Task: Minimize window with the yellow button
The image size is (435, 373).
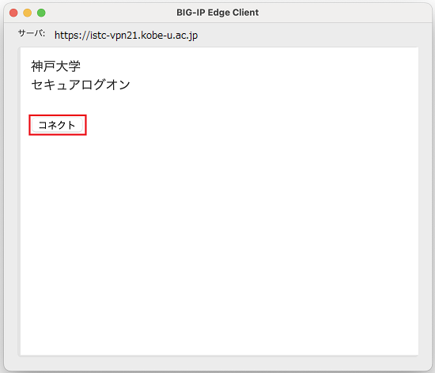Action: 27,13
